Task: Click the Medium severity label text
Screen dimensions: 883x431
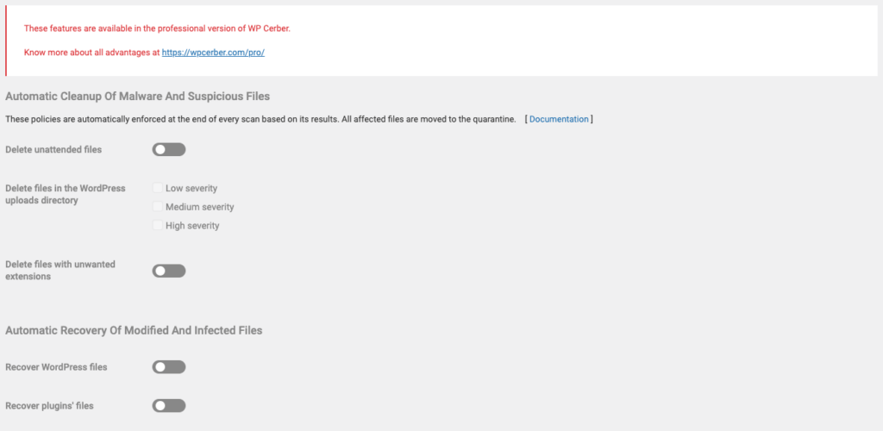Action: click(x=200, y=207)
